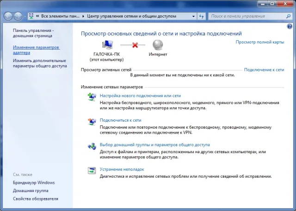296x211 pixels.
Task: Go back with the navigation arrow
Action: [8, 16]
